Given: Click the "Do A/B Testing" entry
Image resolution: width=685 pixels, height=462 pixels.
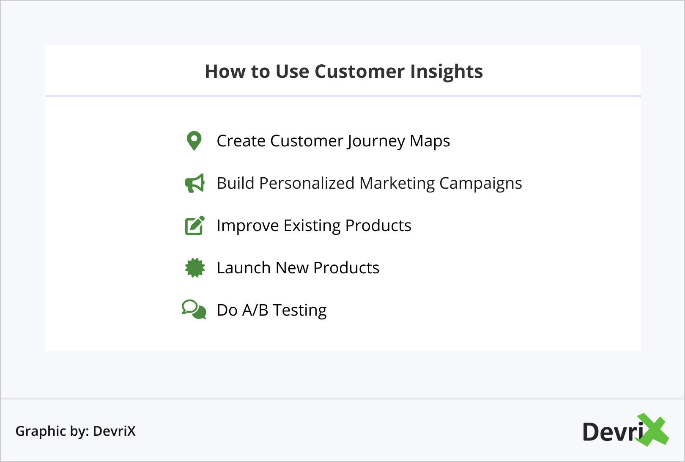Looking at the screenshot, I should [x=271, y=310].
